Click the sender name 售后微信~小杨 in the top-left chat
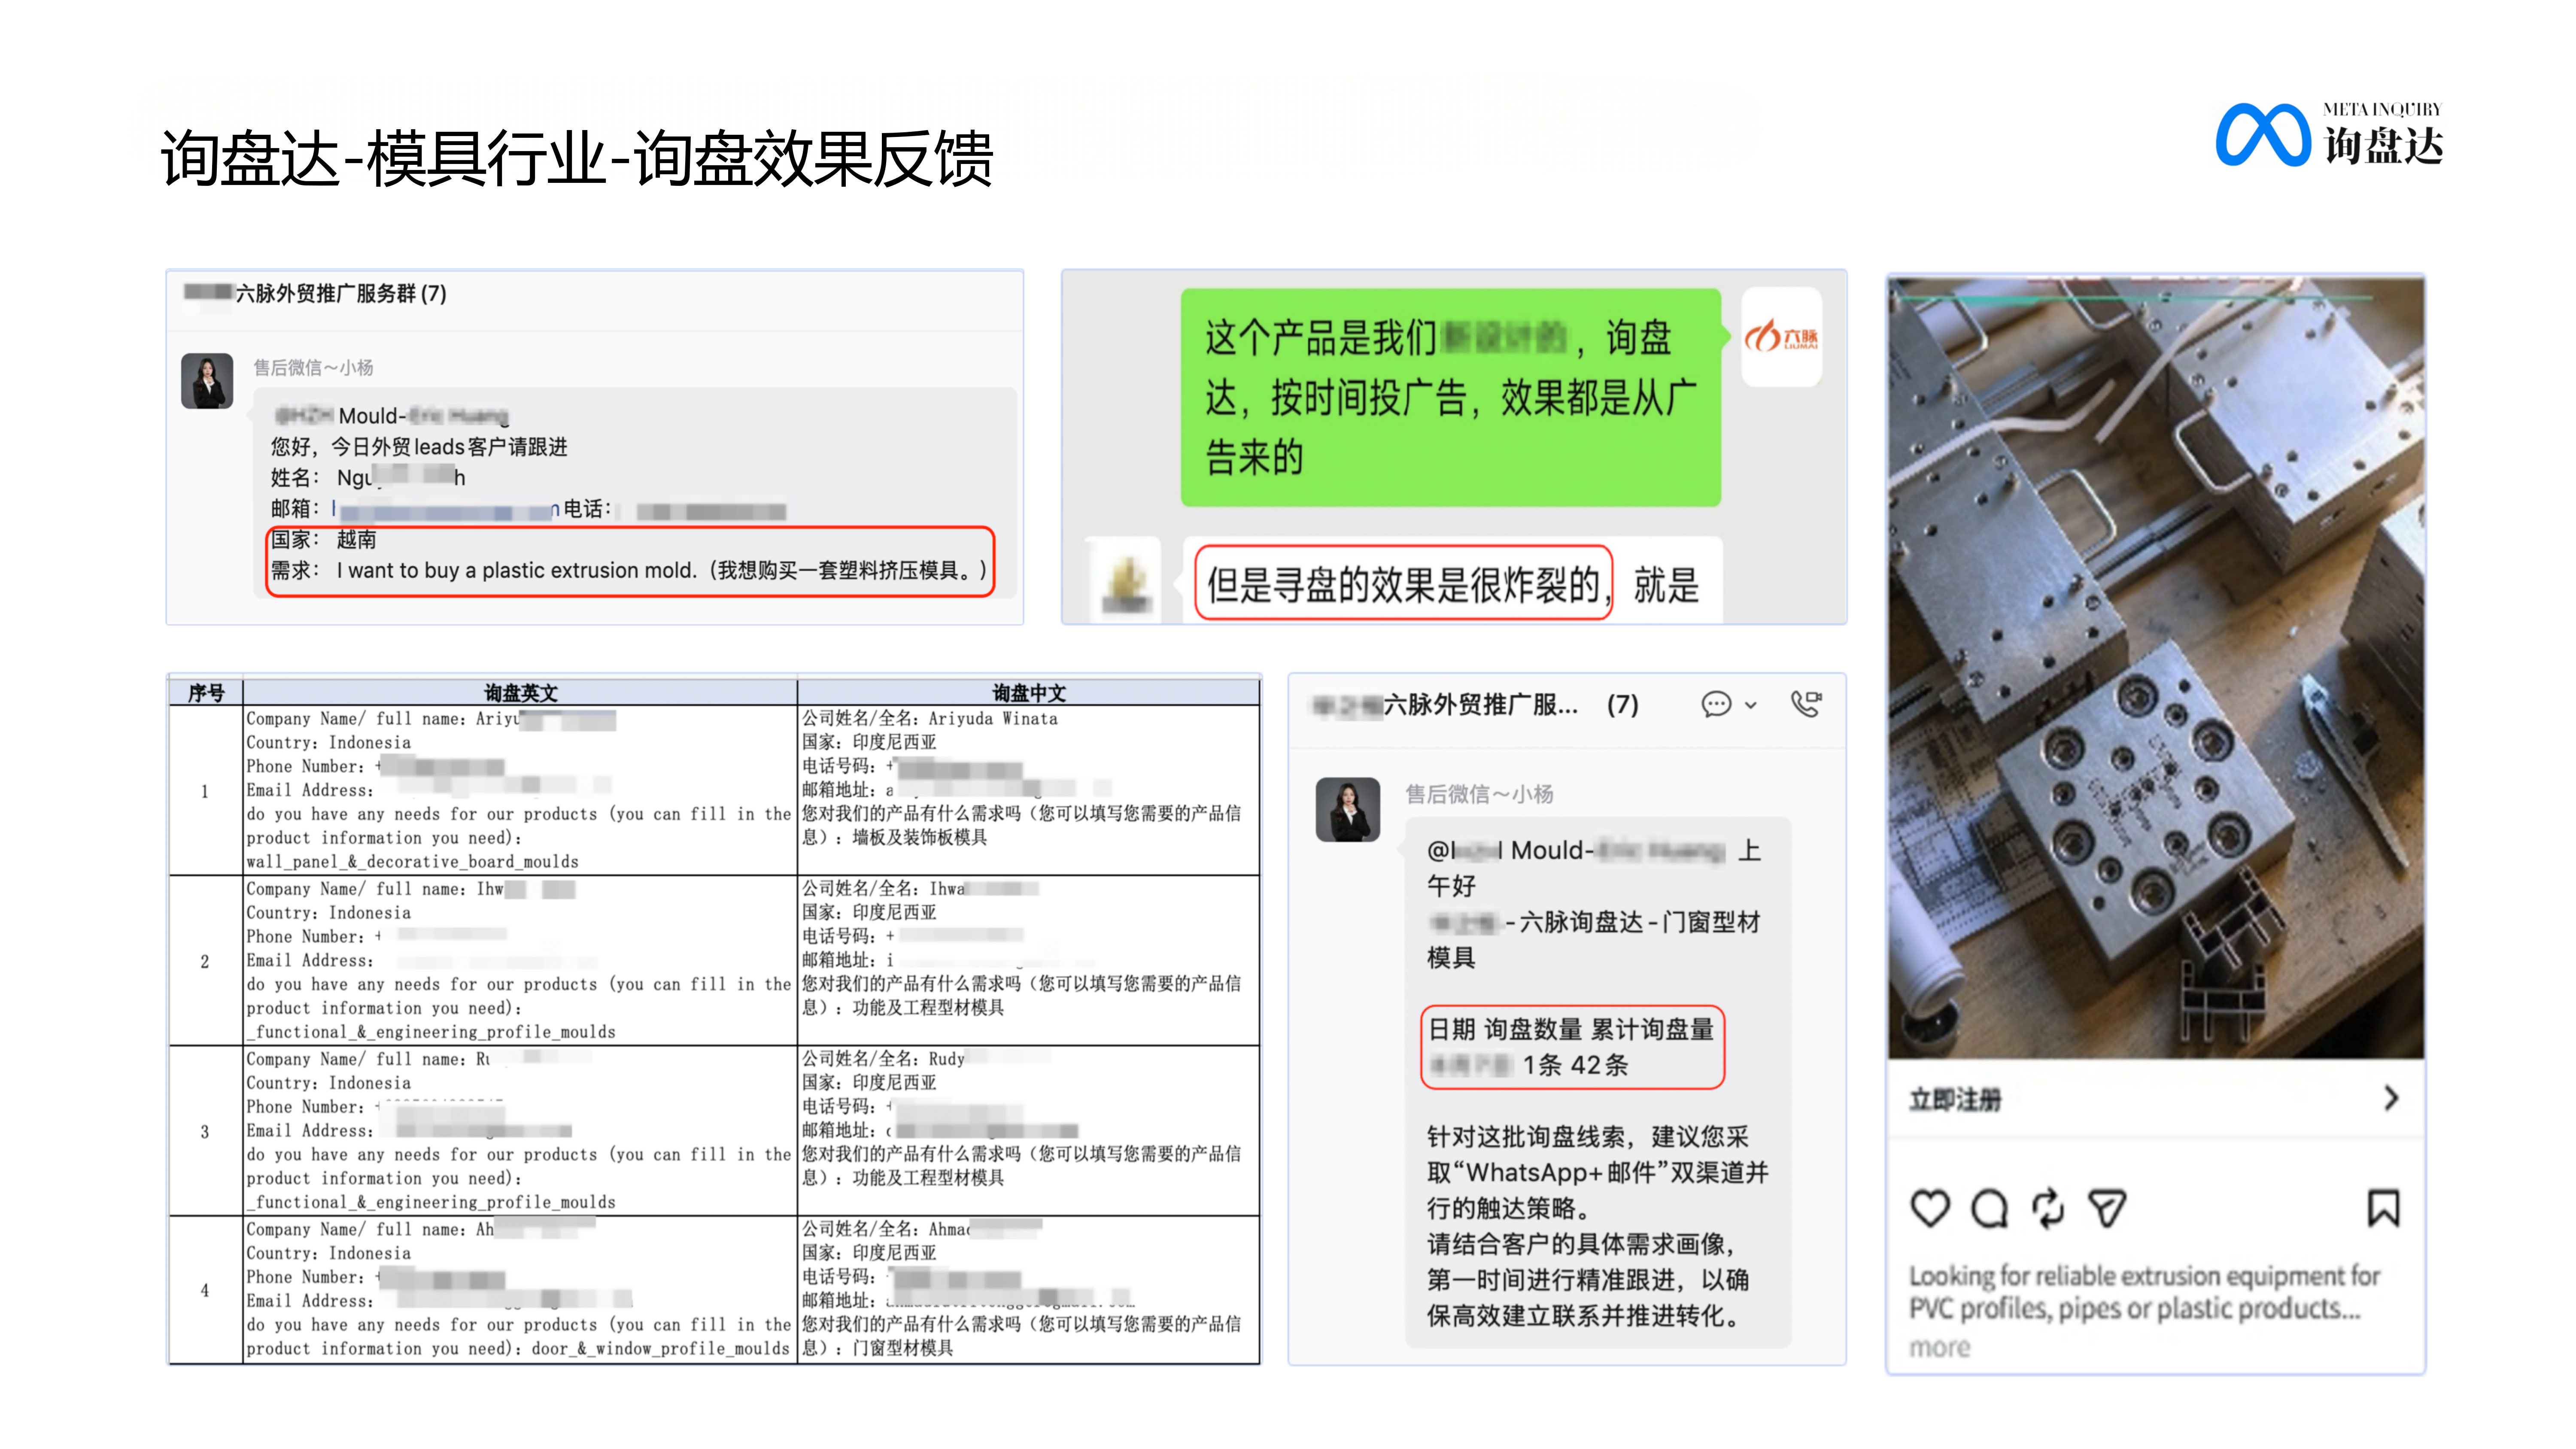This screenshot has height=1449, width=2576. coord(313,367)
